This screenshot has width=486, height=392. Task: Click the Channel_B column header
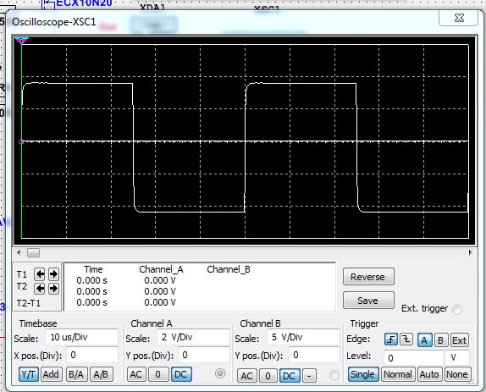point(229,269)
